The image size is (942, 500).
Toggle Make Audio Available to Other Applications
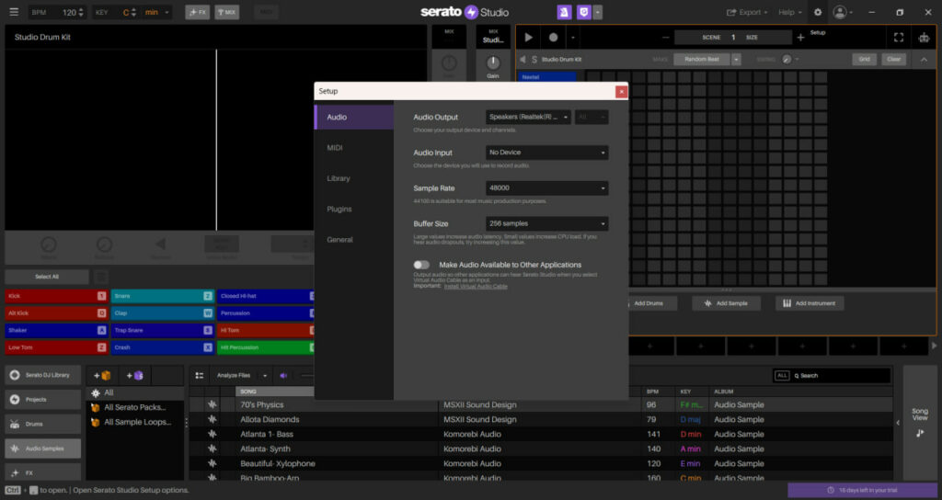pos(421,265)
